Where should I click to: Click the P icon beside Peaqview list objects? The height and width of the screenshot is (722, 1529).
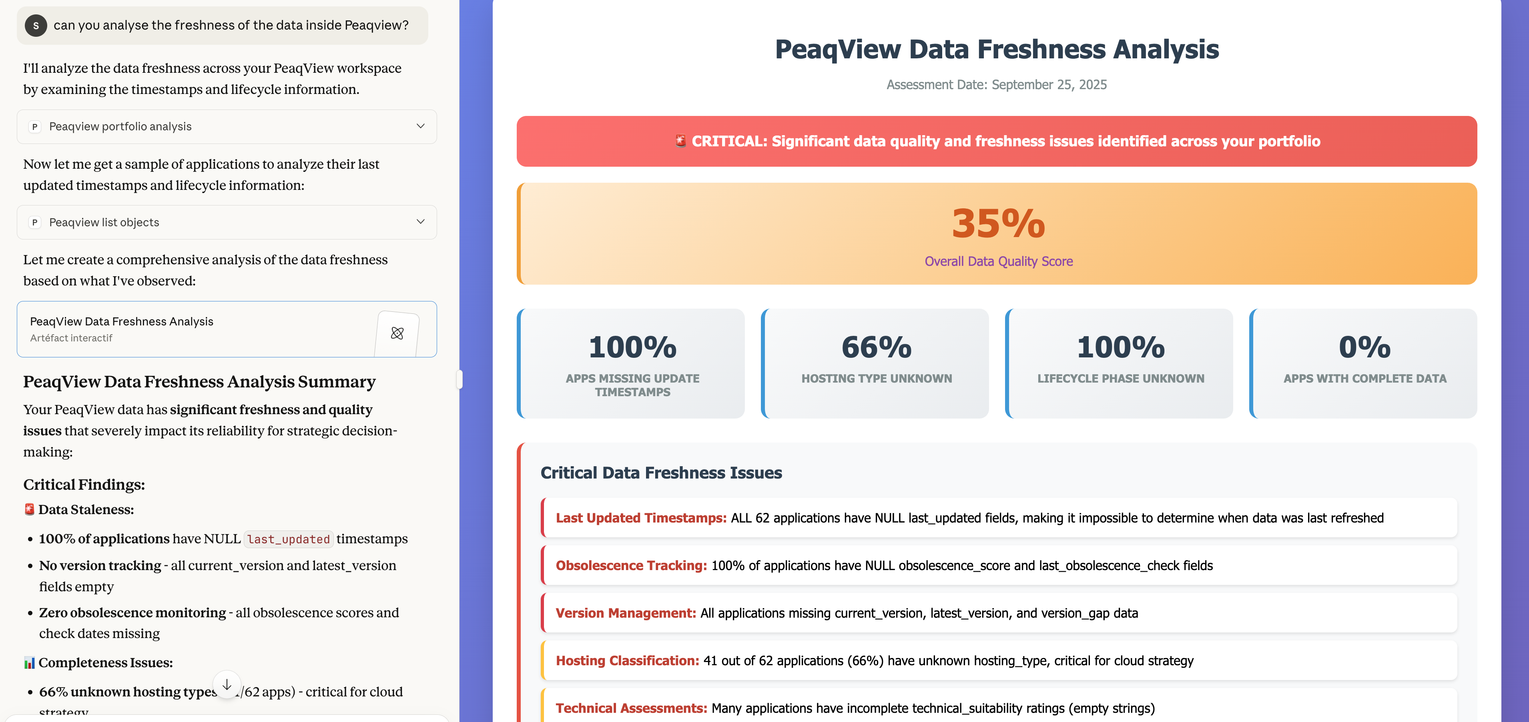(35, 222)
